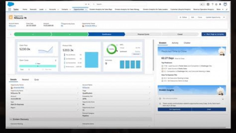Click the Follow button
The height and width of the screenshot is (133, 236).
(x=183, y=17)
